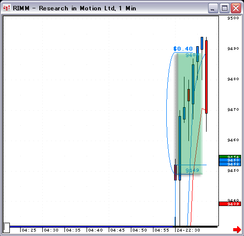244x236 pixels.
Task: Click the 9450 price axis label
Action: [233, 171]
